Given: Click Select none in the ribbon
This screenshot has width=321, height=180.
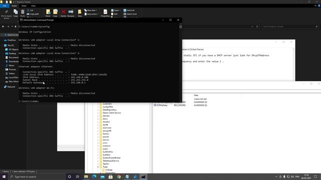Looking at the screenshot, I should click(130, 14).
